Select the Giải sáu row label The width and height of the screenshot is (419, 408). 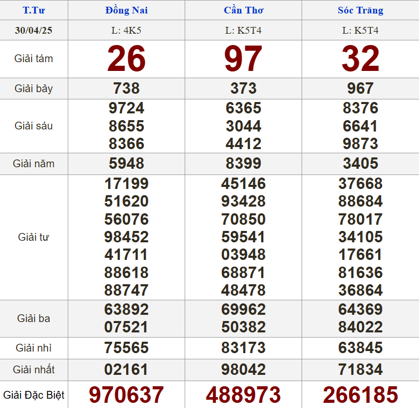click(x=34, y=126)
